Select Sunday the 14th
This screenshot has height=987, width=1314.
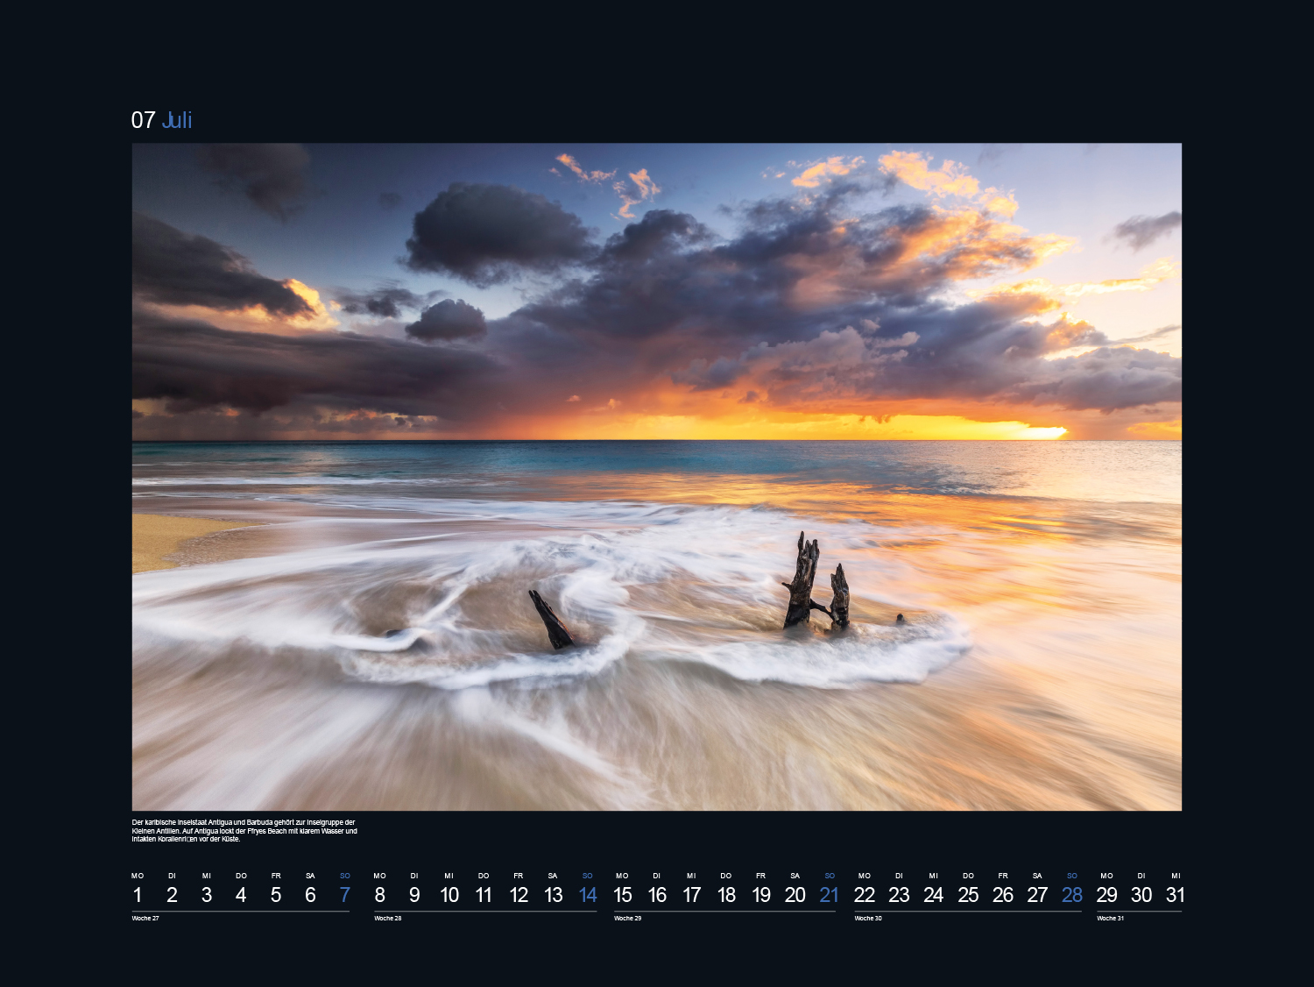(588, 895)
